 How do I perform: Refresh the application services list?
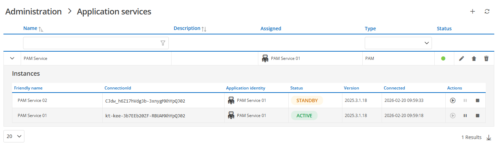click(x=487, y=11)
